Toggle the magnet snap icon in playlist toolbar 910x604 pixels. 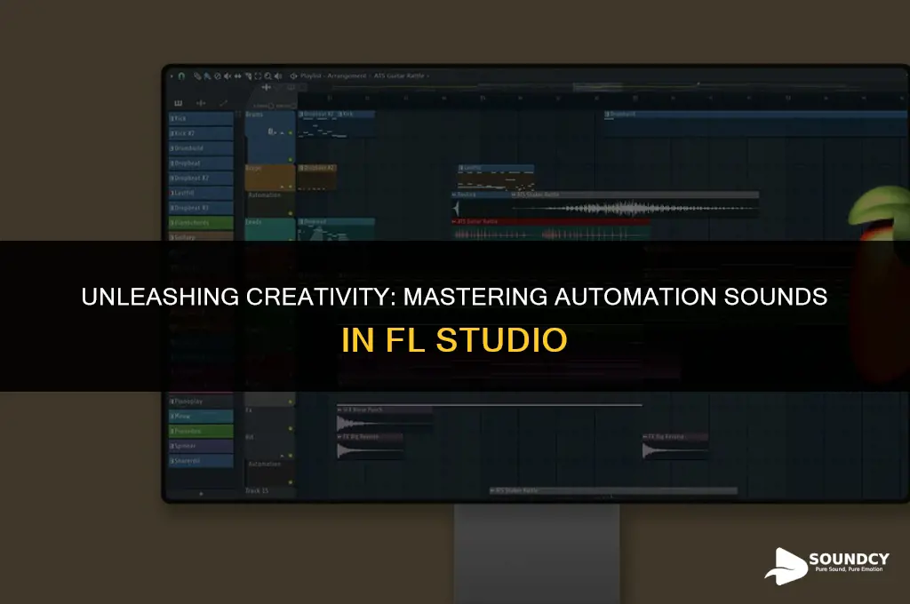[x=181, y=76]
